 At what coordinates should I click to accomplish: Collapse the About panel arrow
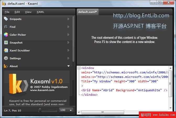68,66
